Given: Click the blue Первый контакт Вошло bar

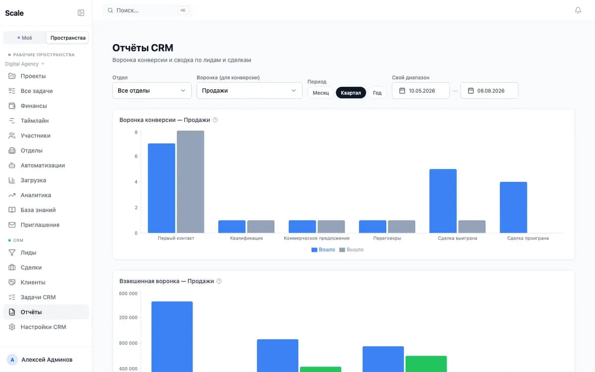Looking at the screenshot, I should [x=162, y=188].
